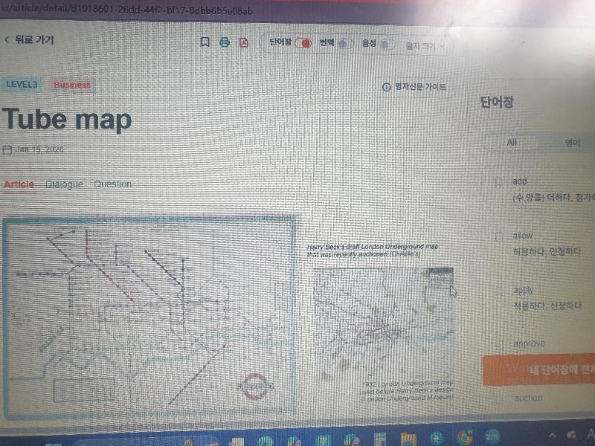Click the calendar icon next to the date
The image size is (595, 446).
7,150
